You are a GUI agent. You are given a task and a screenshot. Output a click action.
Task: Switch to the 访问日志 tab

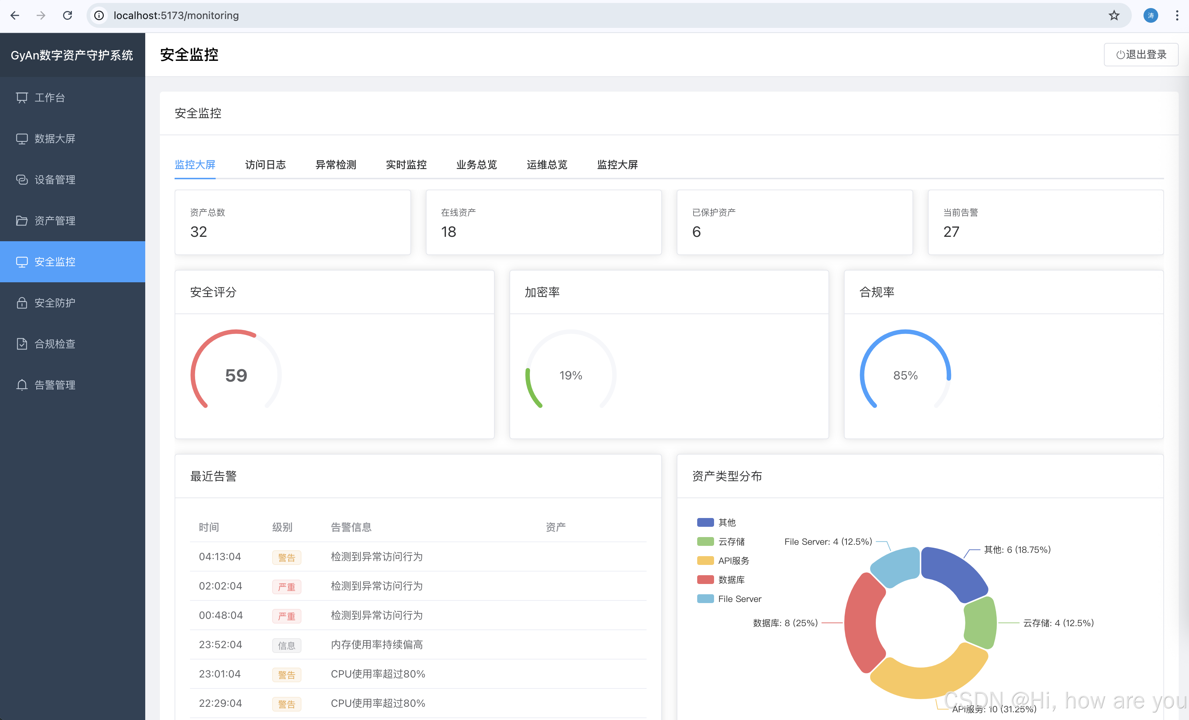[x=265, y=165]
